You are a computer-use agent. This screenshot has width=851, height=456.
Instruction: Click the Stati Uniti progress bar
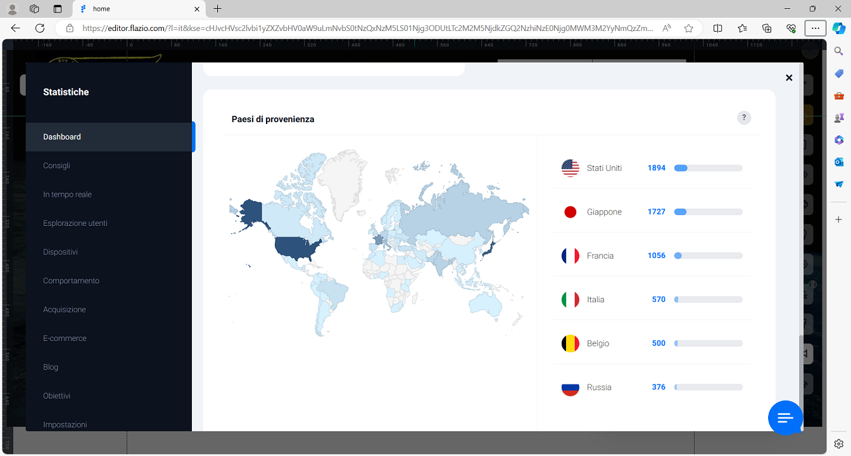pyautogui.click(x=708, y=168)
